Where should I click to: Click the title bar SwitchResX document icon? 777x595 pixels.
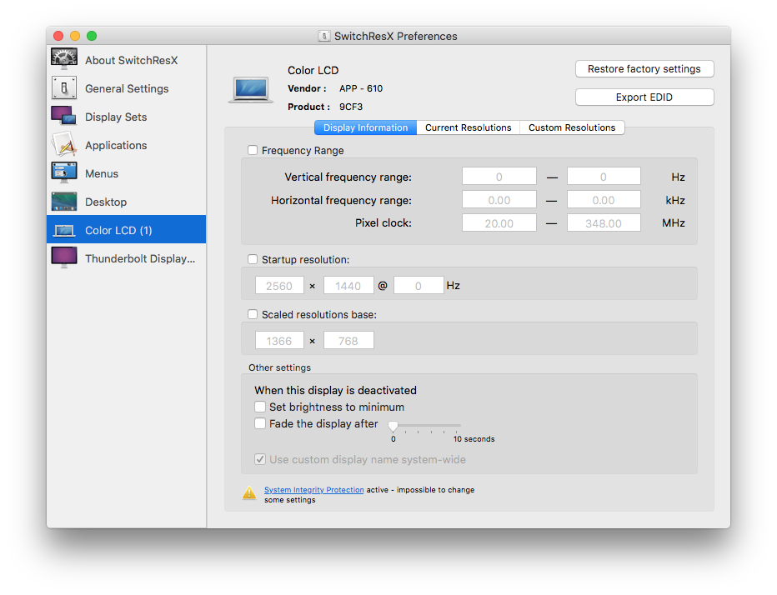coord(324,36)
